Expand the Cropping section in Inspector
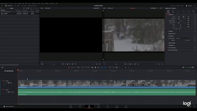 [x=171, y=31]
